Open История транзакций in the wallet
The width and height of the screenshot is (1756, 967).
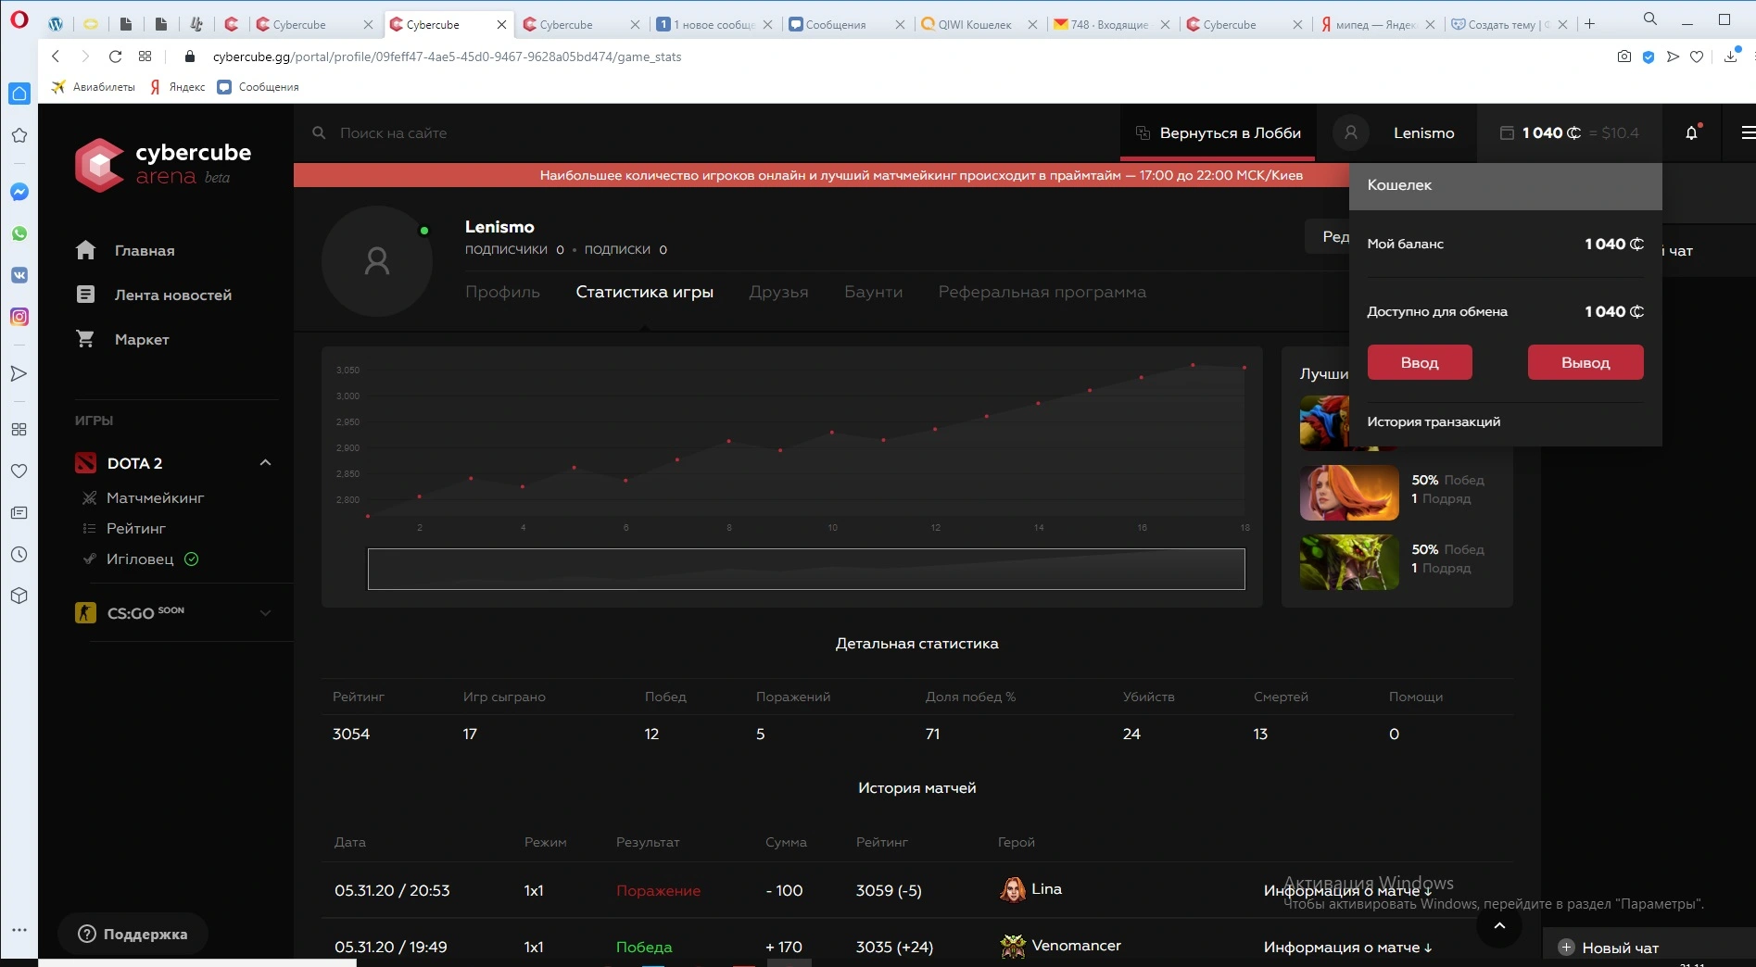click(1434, 421)
